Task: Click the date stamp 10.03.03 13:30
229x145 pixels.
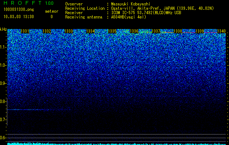Action: (x=19, y=17)
